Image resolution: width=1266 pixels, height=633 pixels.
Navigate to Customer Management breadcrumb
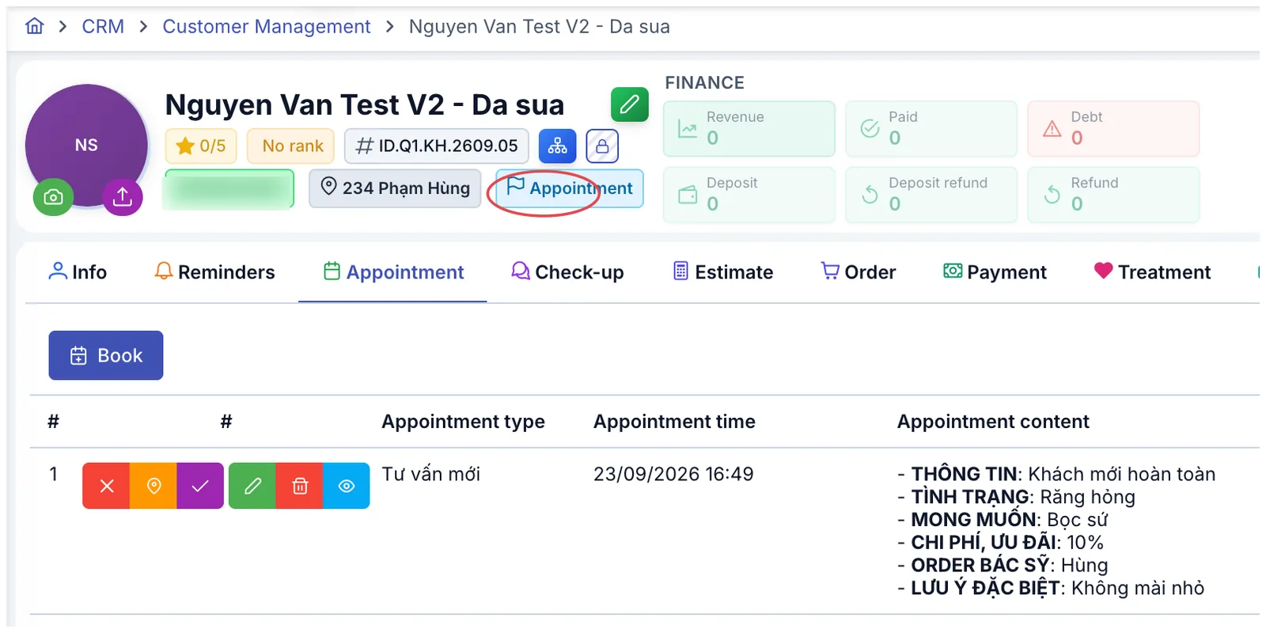[x=267, y=27]
